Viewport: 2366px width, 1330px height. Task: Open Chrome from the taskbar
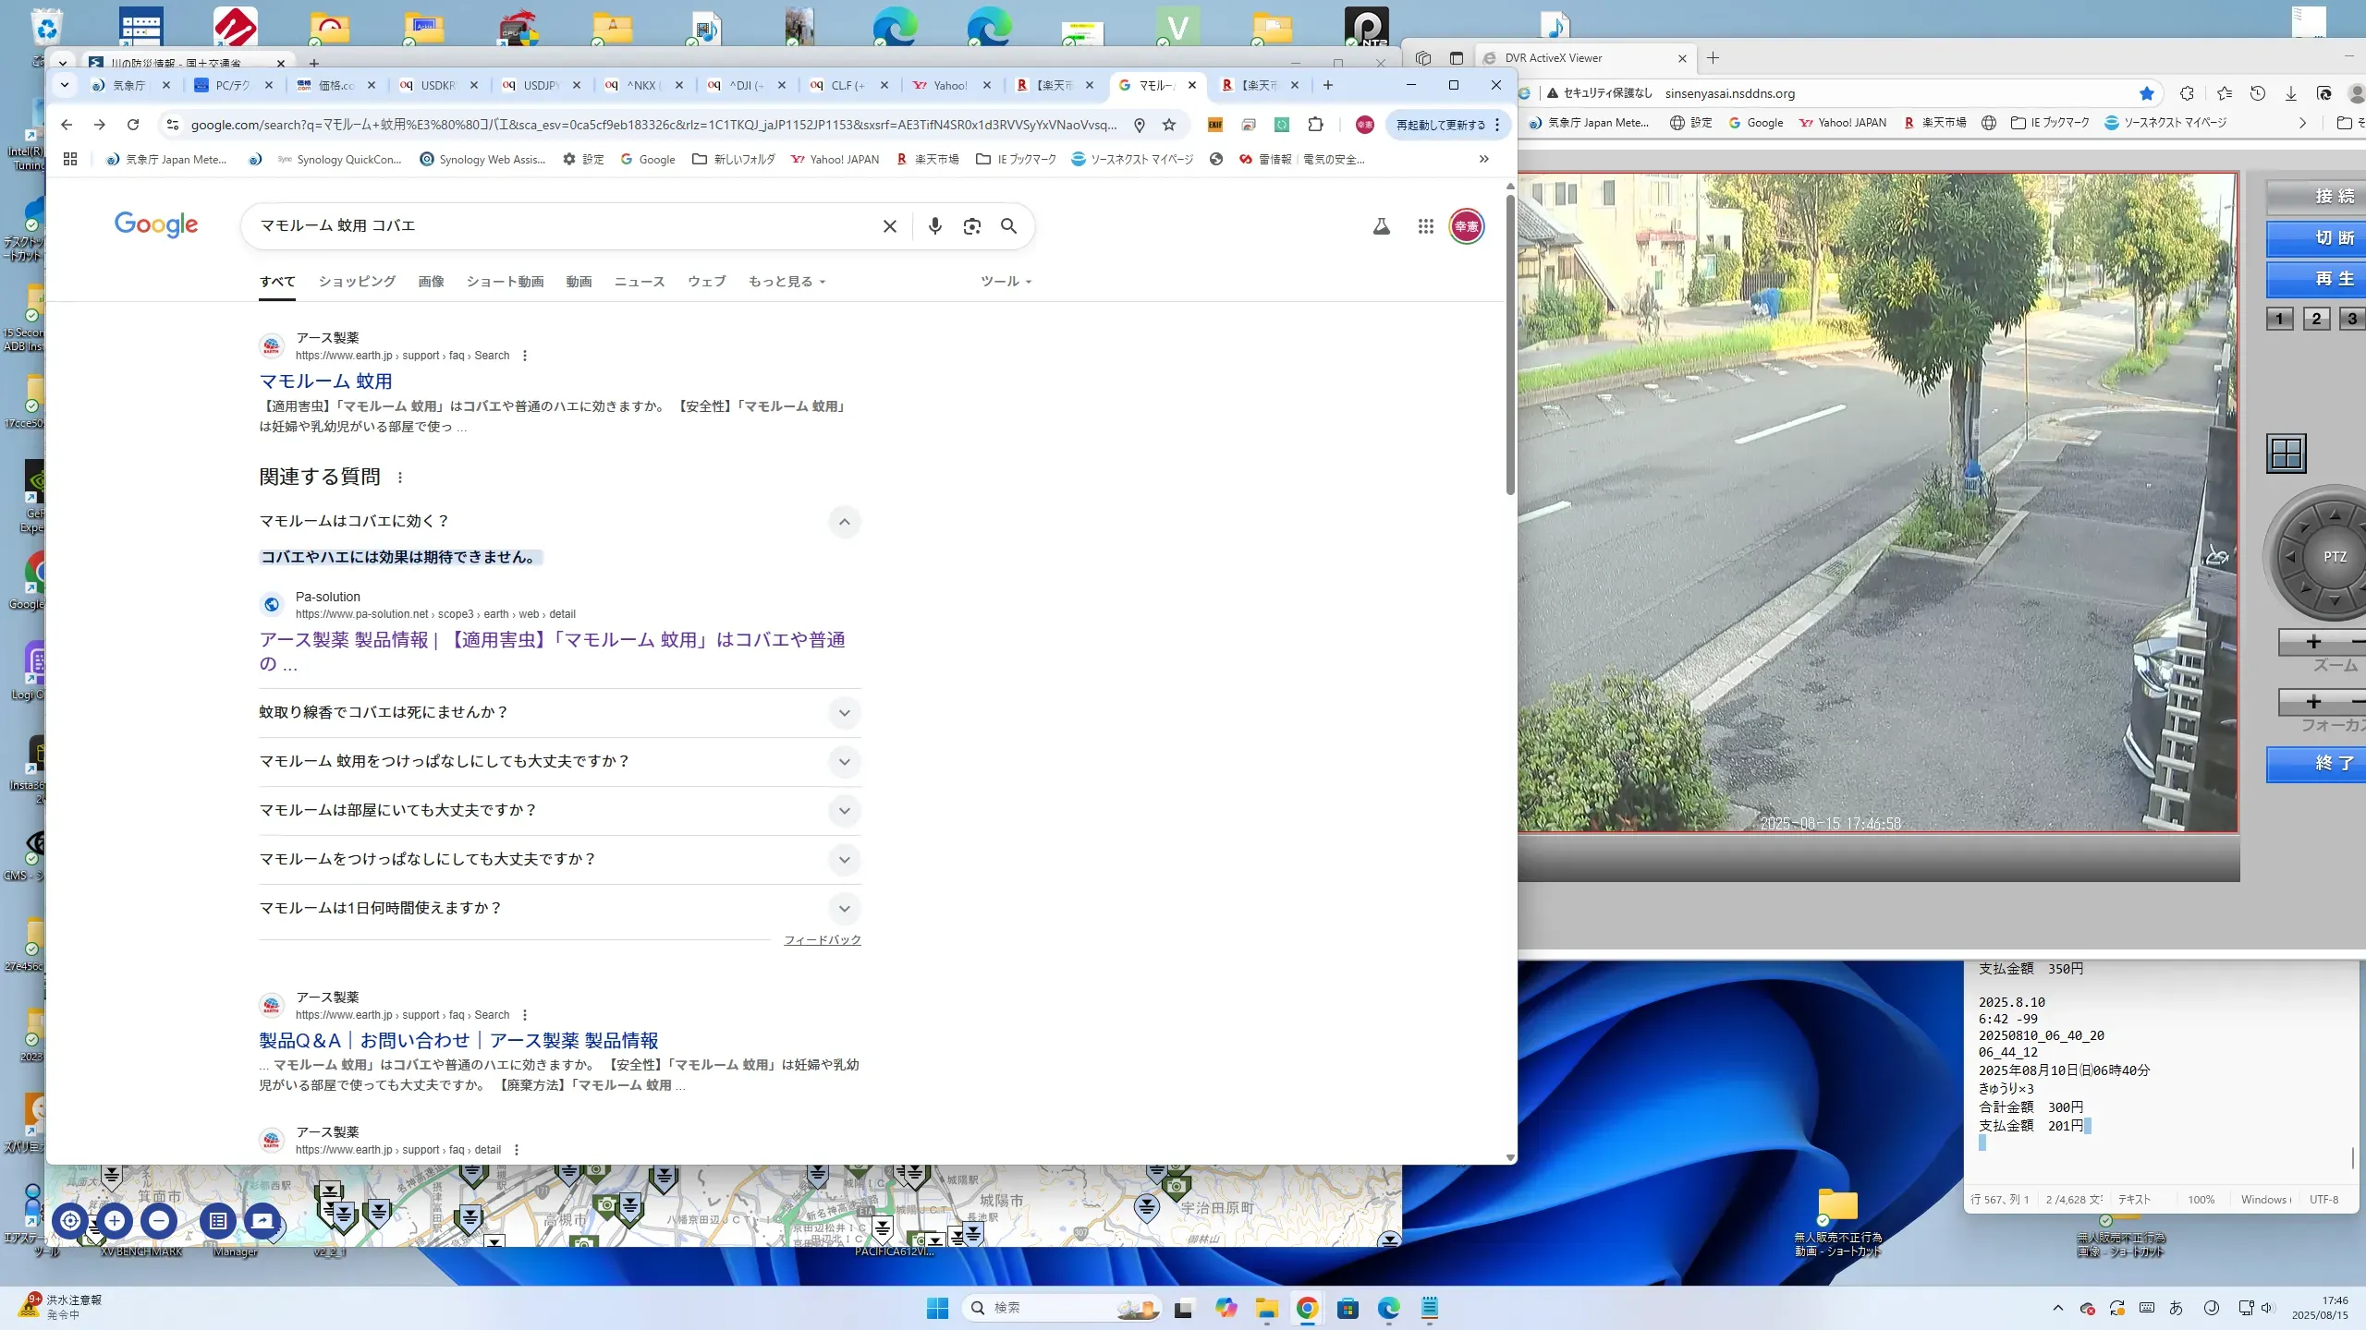tap(1307, 1308)
